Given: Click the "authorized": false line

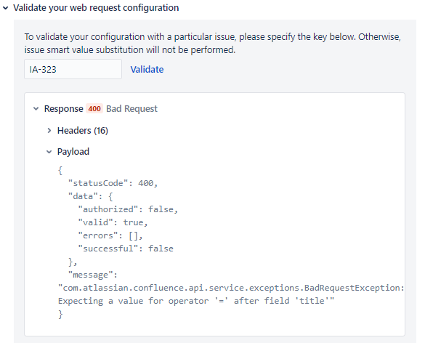Looking at the screenshot, I should 128,209.
